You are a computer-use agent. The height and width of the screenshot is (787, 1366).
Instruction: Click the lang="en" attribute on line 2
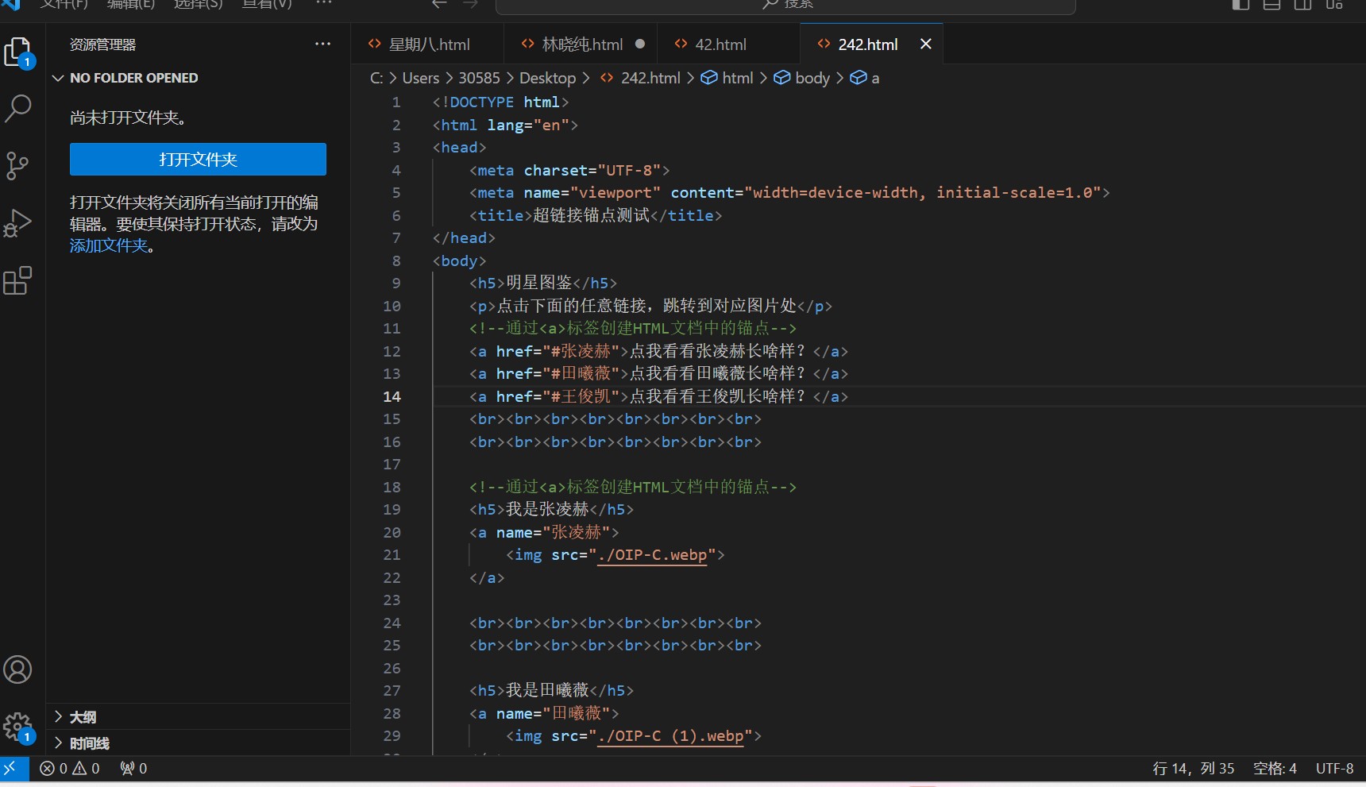tap(528, 125)
